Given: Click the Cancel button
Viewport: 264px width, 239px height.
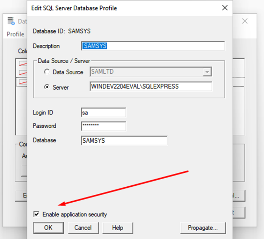Looking at the screenshot, I should click(x=83, y=228).
